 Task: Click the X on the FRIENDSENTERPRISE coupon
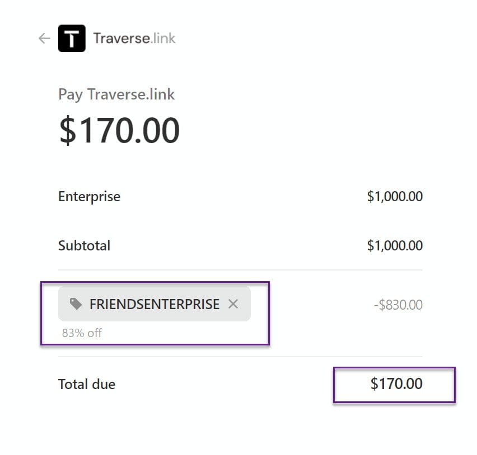[234, 304]
